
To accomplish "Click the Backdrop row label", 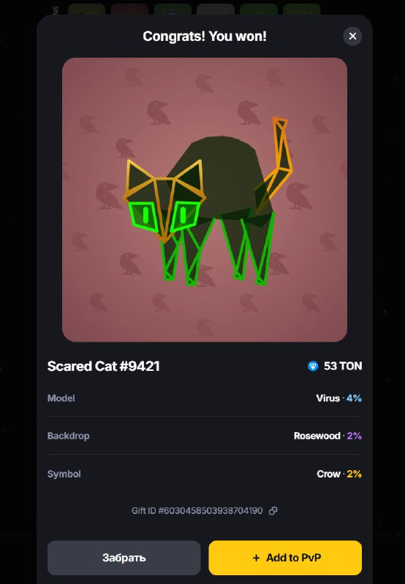I will [x=68, y=436].
